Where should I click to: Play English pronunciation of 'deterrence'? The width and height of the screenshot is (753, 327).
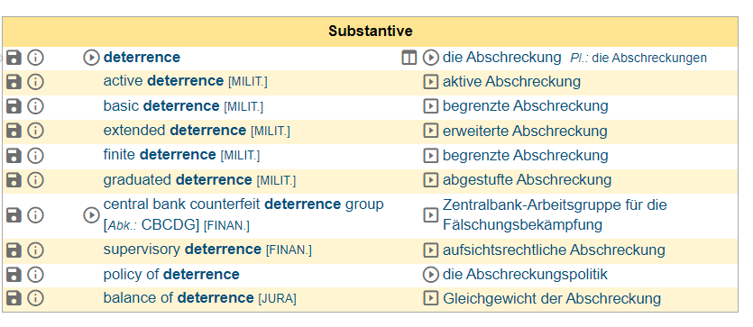[x=91, y=58]
